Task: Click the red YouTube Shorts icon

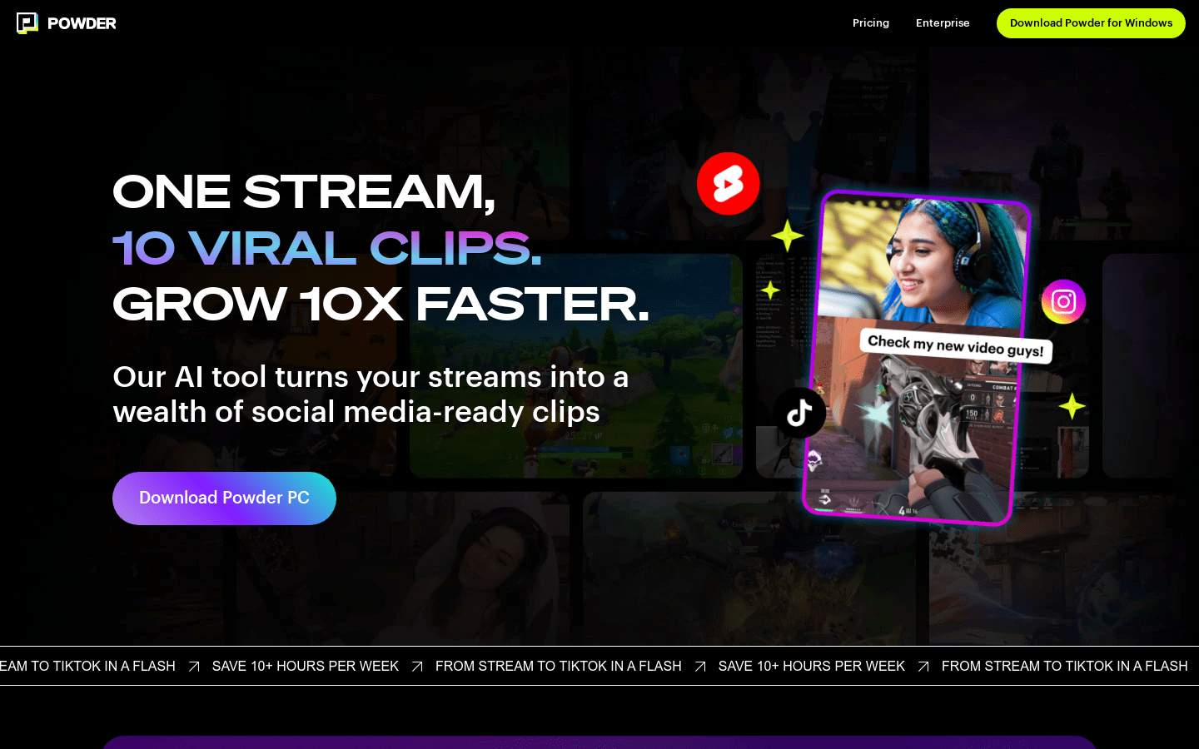Action: pos(728,184)
